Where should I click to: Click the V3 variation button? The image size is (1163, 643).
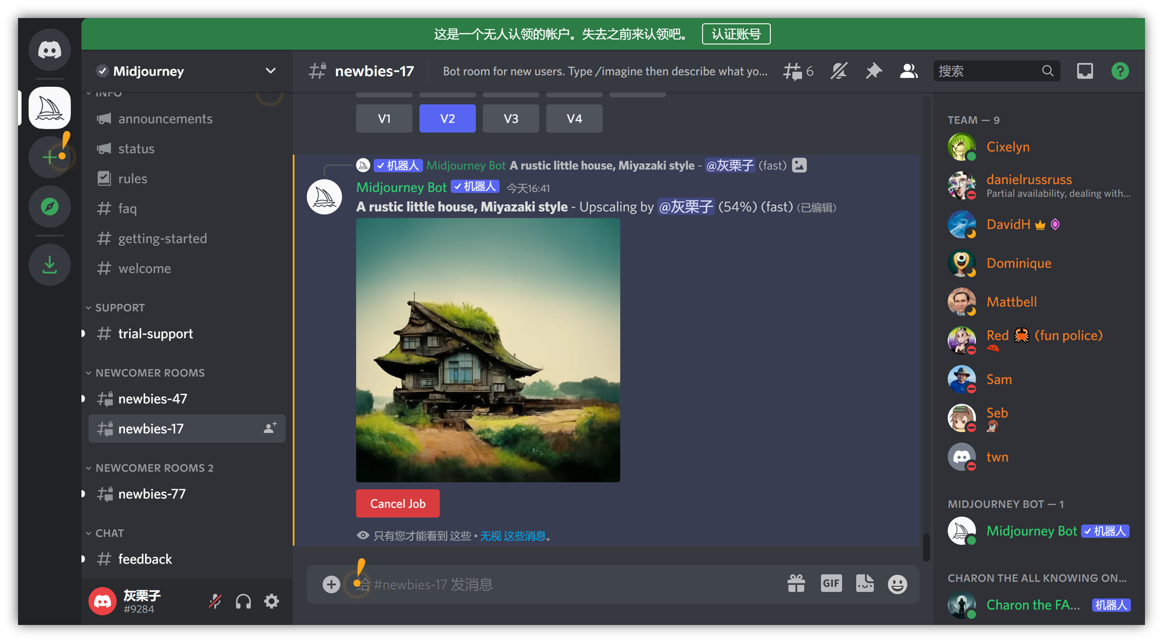[511, 118]
